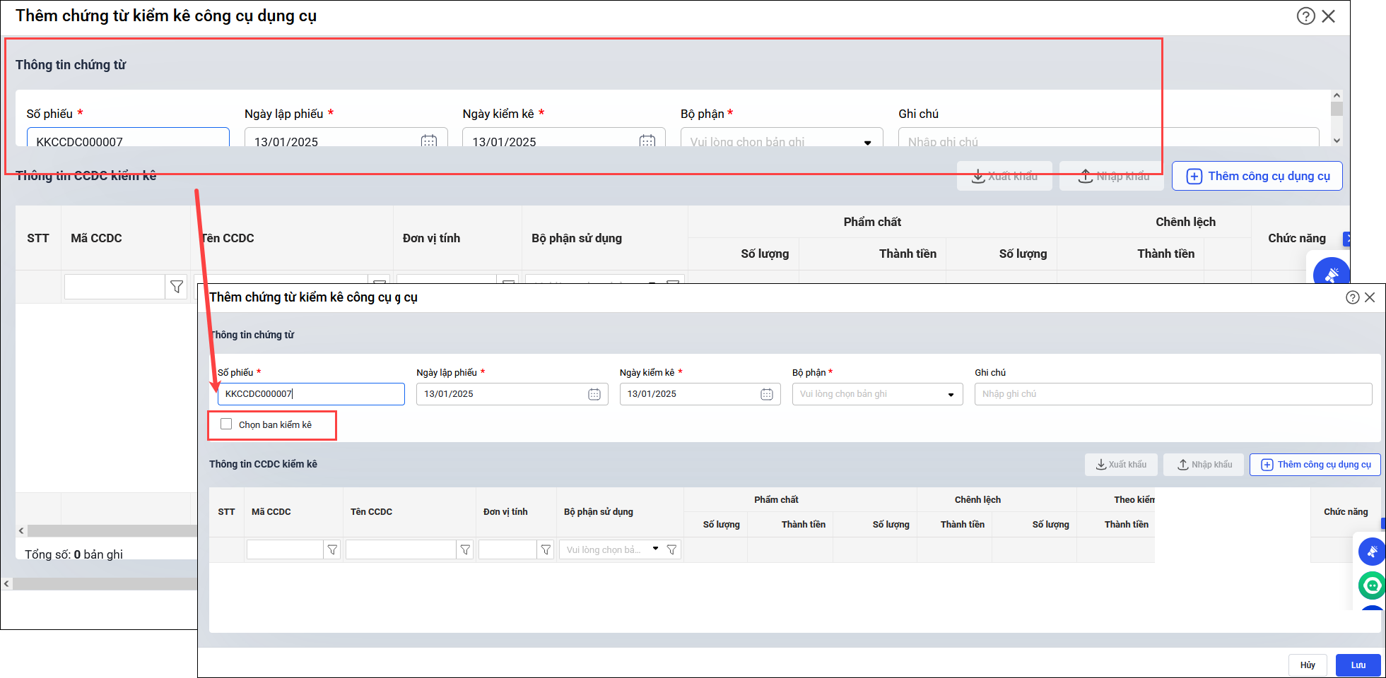Image resolution: width=1386 pixels, height=678 pixels.
Task: Open calendar picker for Ngày lập phiếu in front dialog
Action: tap(594, 394)
